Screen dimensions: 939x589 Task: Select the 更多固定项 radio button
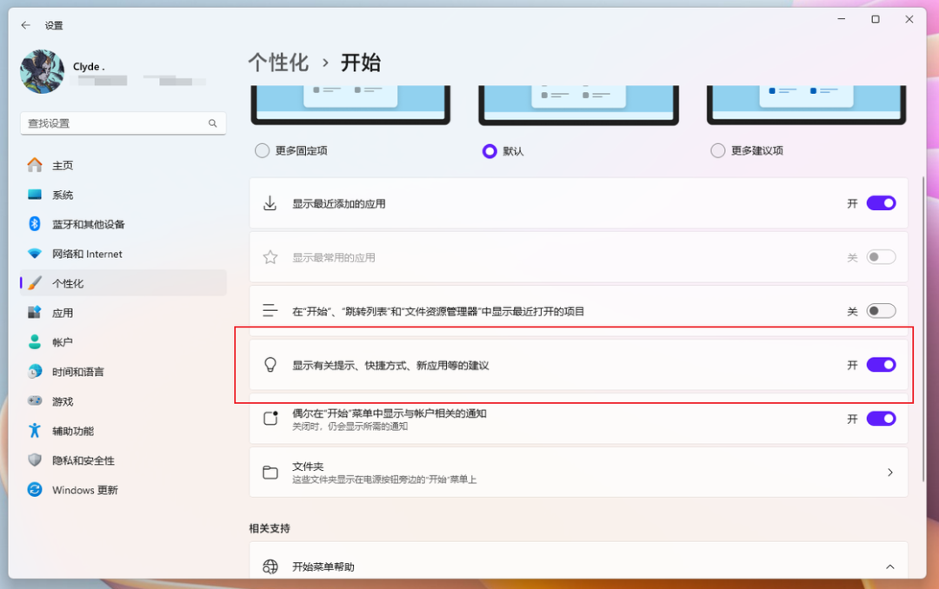point(262,150)
